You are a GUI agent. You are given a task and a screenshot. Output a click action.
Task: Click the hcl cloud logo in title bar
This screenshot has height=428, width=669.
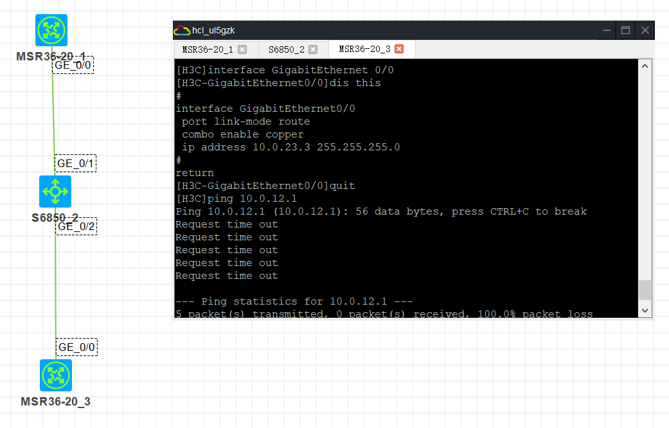[x=182, y=31]
